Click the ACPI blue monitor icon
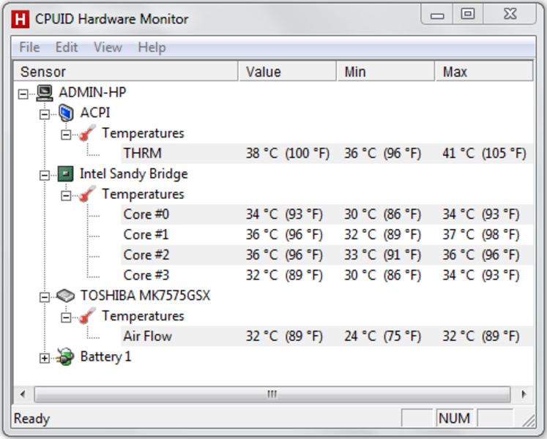The image size is (547, 439). point(66,113)
